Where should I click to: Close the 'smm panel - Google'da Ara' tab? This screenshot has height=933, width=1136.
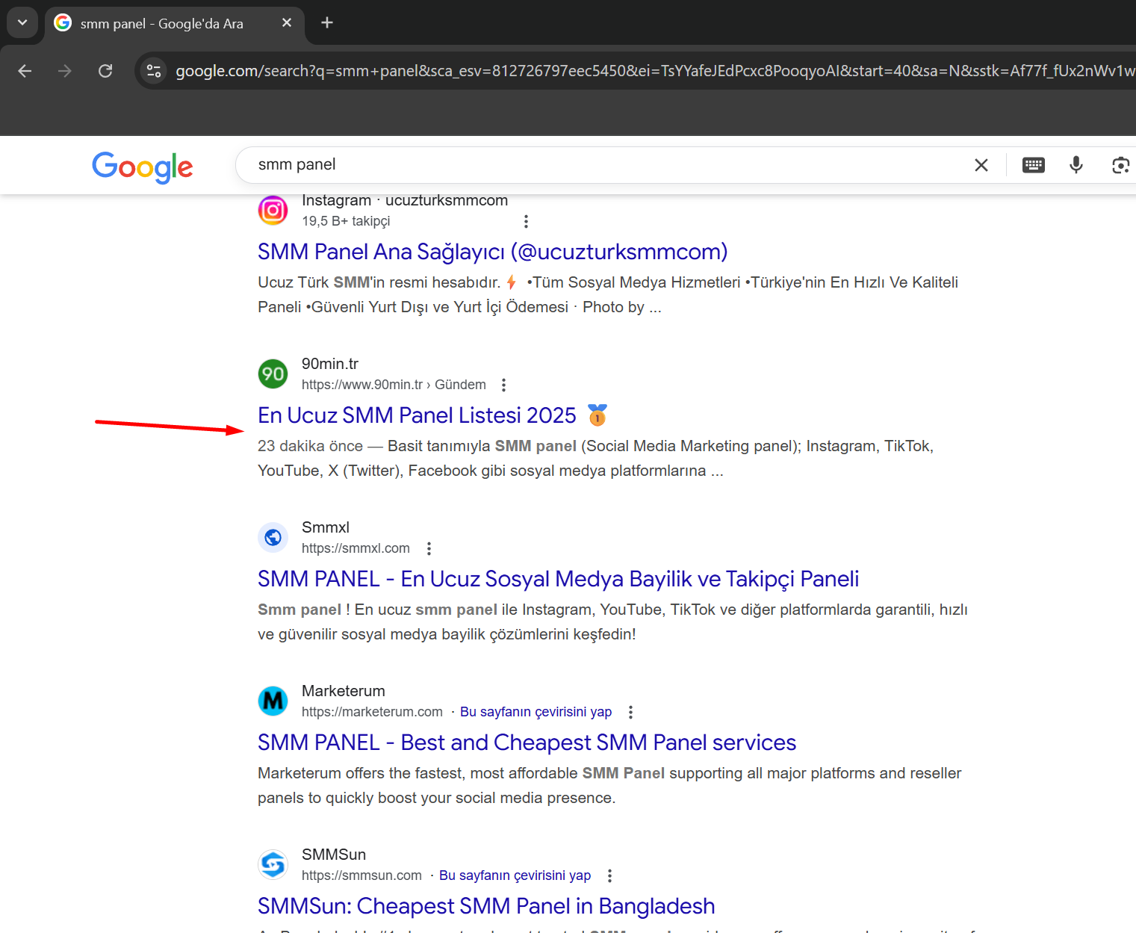click(x=287, y=23)
